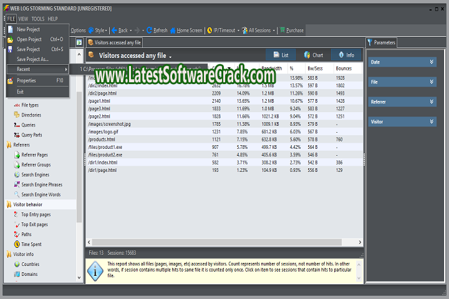Expand the File parameter panel
Image resolution: width=449 pixels, height=299 pixels.
[432, 82]
